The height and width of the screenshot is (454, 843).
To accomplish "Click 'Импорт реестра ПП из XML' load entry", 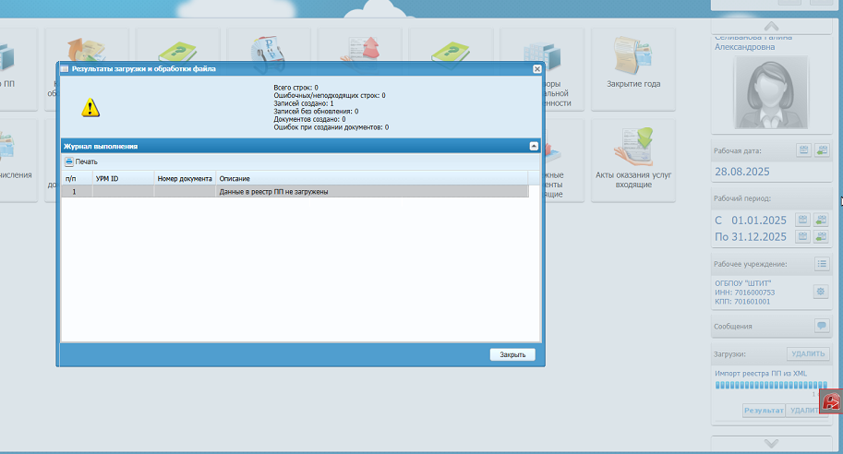I will (761, 374).
